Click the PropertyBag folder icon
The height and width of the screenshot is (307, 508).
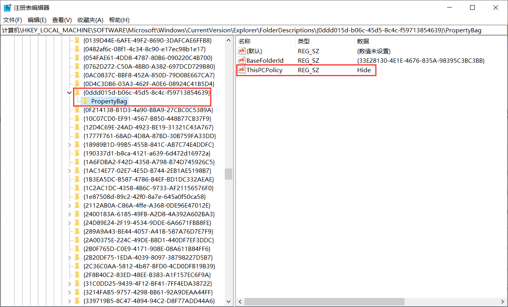(85, 101)
